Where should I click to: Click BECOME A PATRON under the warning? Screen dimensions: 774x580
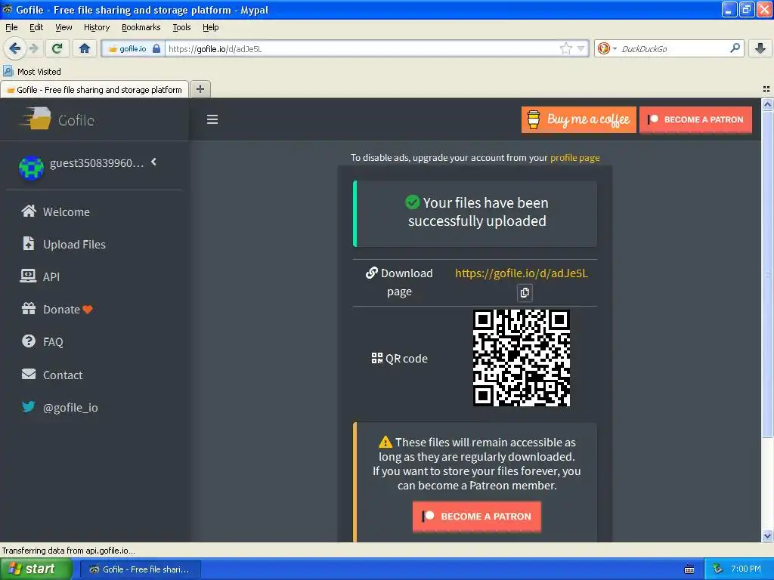pyautogui.click(x=477, y=517)
